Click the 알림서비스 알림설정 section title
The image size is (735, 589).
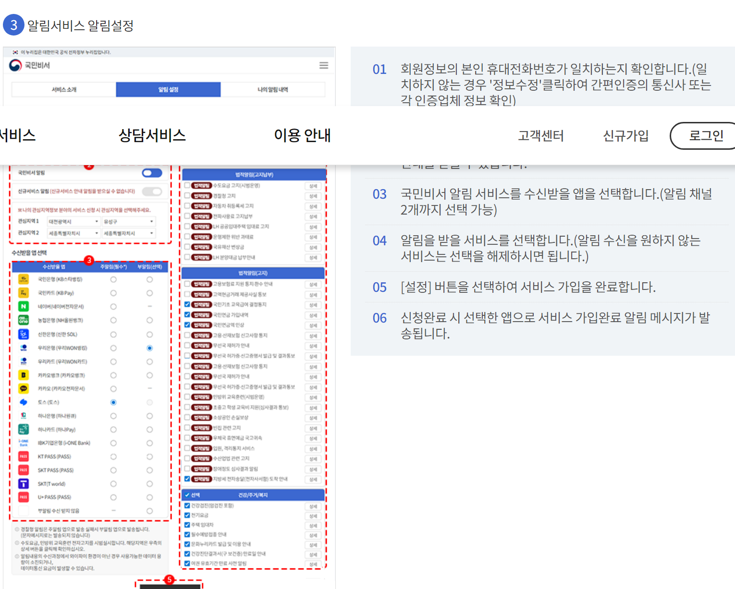(x=80, y=25)
